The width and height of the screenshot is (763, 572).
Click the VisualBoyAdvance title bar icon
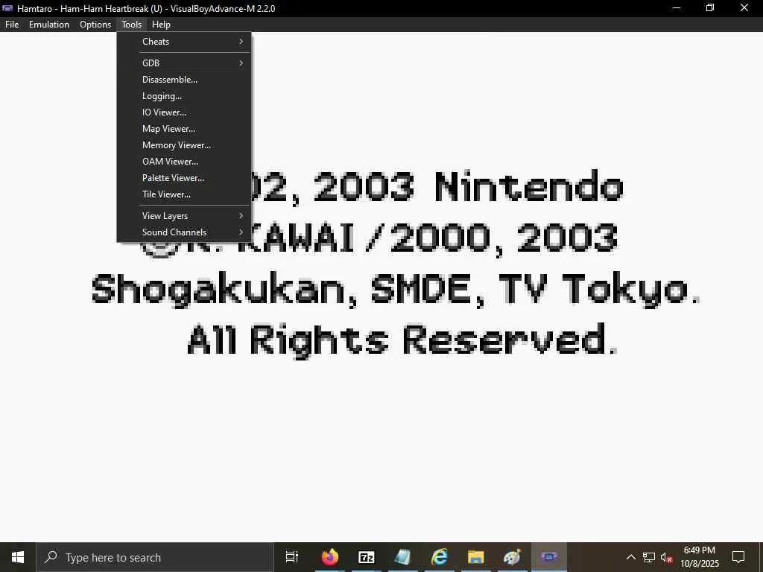coord(7,8)
